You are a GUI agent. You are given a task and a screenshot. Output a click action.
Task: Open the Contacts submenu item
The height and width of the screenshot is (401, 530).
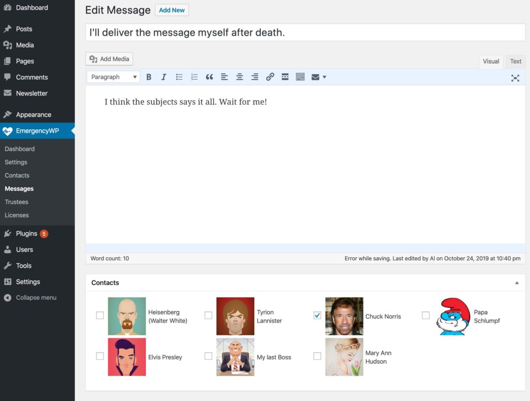[x=17, y=175]
